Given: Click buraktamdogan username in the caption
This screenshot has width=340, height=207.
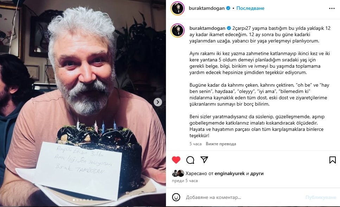Looking at the screenshot, I should coord(207,28).
